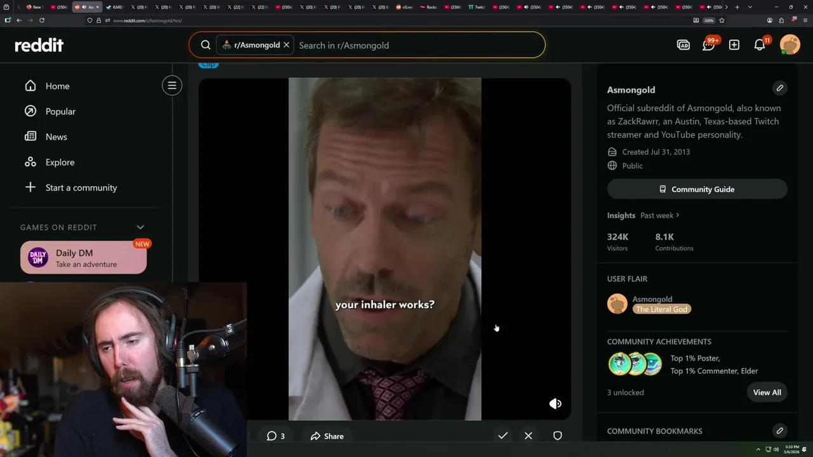Click the reddit.com URL address bar
This screenshot has width=813, height=457.
[x=147, y=20]
